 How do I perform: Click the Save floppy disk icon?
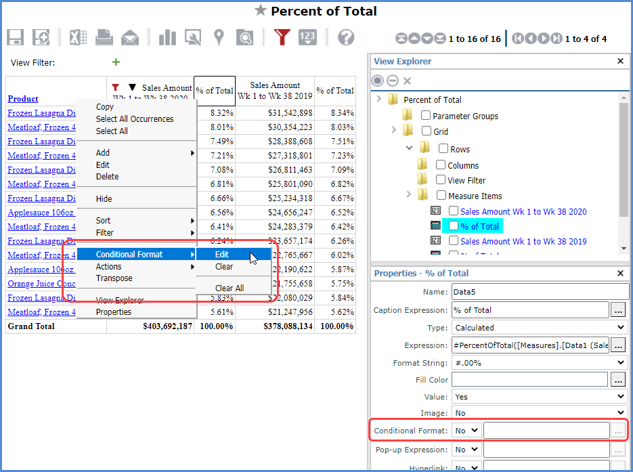[x=16, y=38]
